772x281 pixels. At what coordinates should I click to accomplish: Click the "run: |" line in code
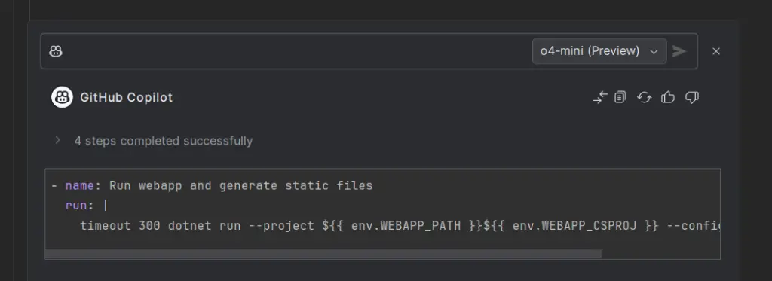(86, 205)
